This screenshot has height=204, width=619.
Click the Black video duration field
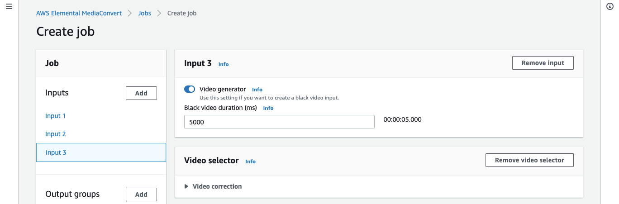(x=279, y=122)
